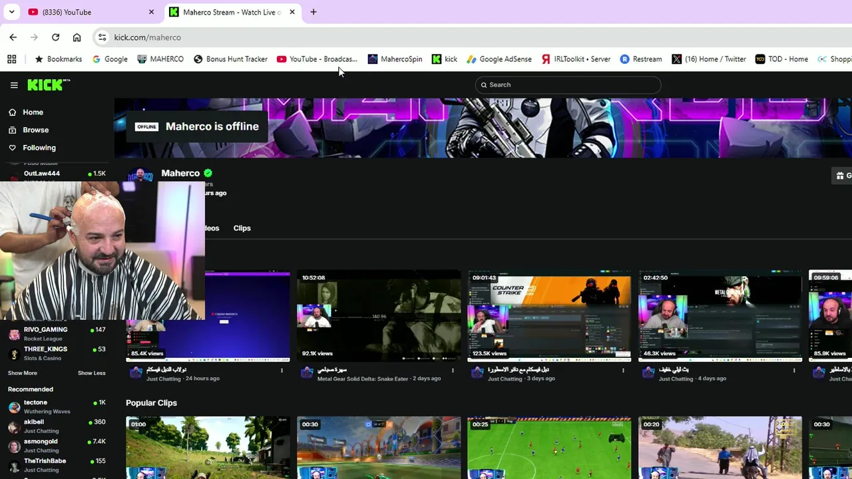Open TheTrishBabe recommended channel
Image resolution: width=852 pixels, height=479 pixels.
click(x=57, y=464)
